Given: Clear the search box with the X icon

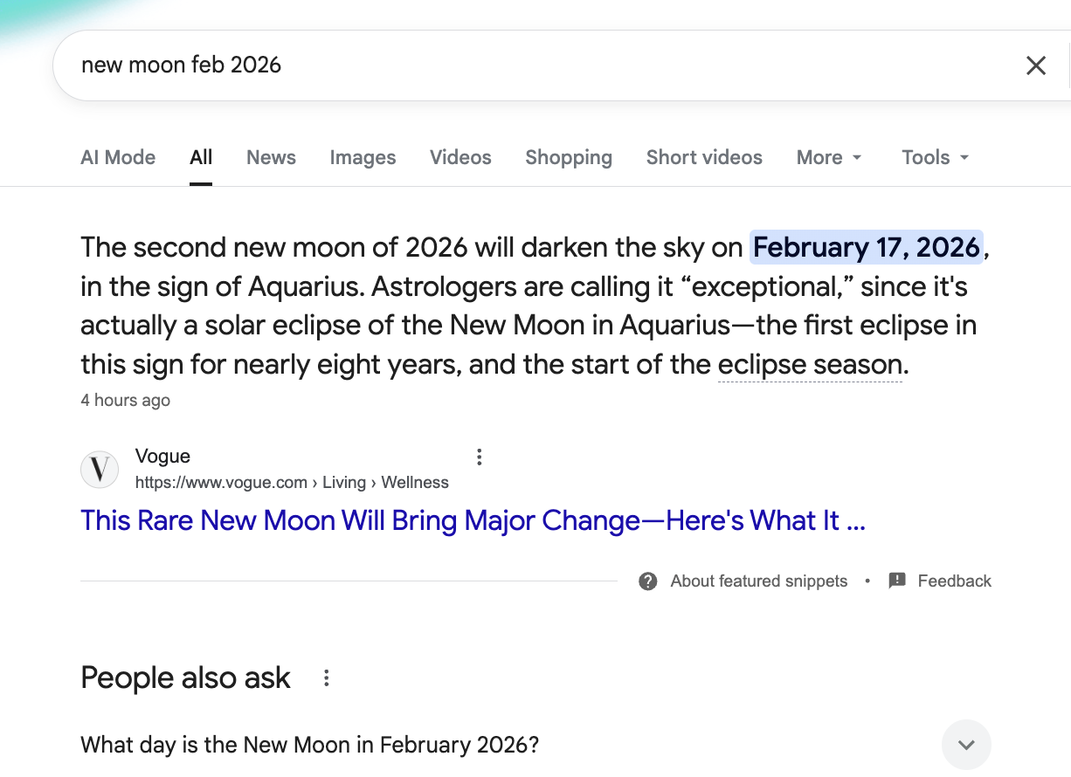Looking at the screenshot, I should tap(1035, 65).
